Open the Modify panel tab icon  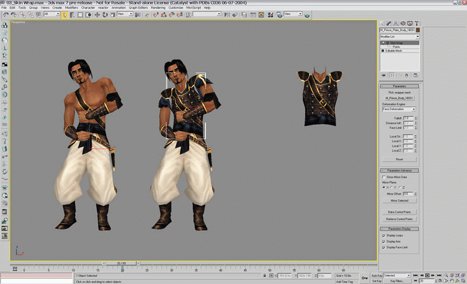[x=389, y=23]
